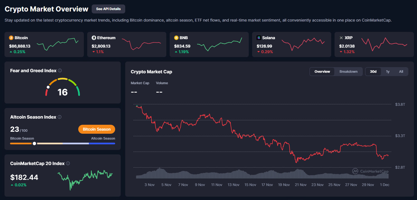Screen dimensions: 417x200
Task: Keep the 30d time range selected
Action: [373, 71]
